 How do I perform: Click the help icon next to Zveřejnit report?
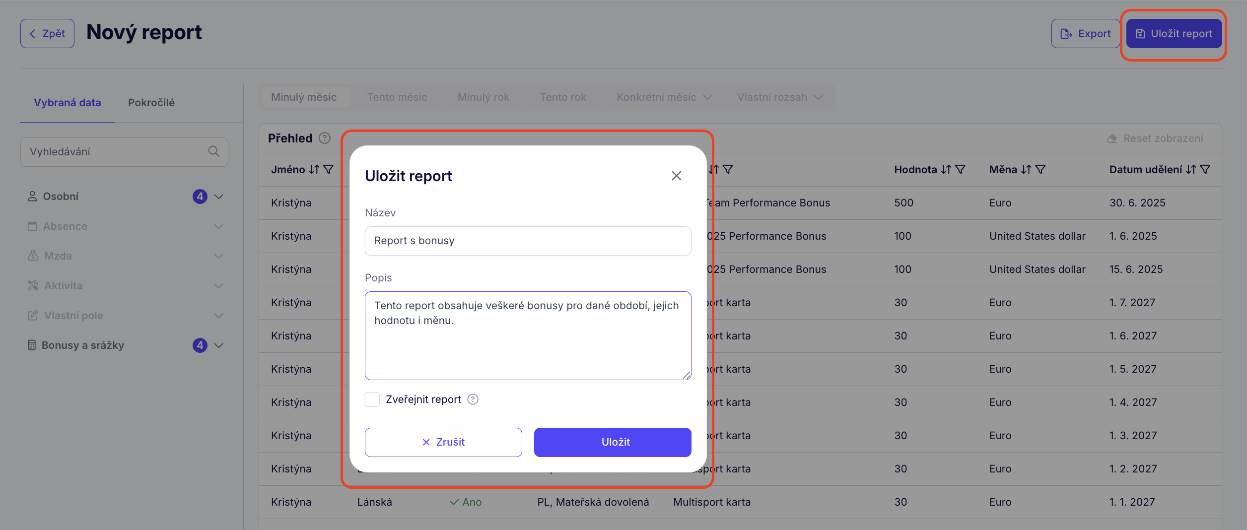[473, 399]
